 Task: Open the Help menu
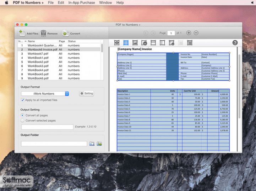click(120, 2)
